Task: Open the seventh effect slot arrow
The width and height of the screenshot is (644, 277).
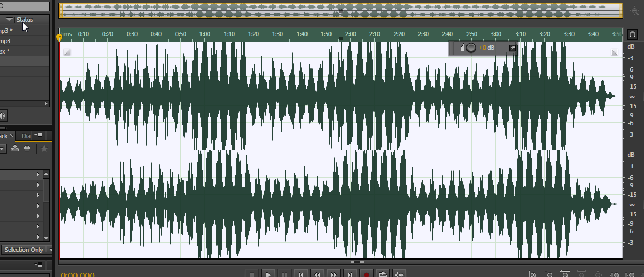Action: 38,237
